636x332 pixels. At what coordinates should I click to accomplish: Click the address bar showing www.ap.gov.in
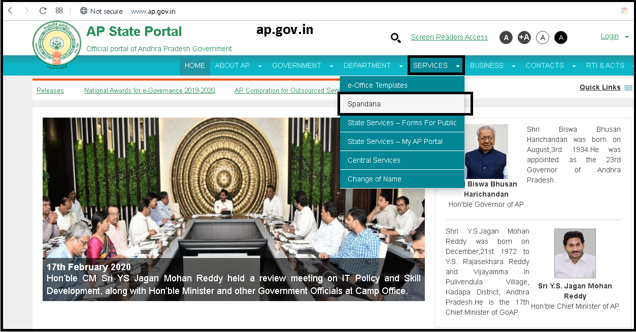(x=153, y=11)
